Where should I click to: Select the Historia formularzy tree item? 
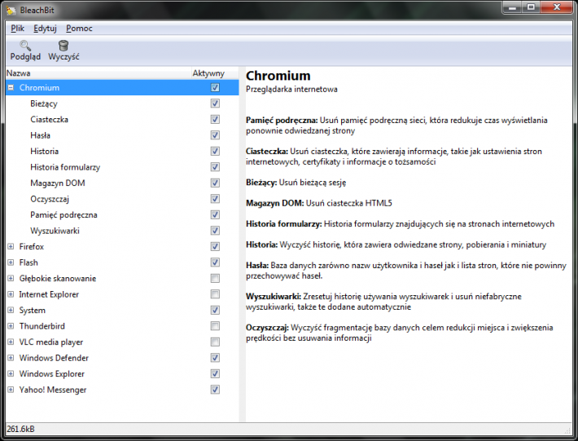pyautogui.click(x=65, y=167)
